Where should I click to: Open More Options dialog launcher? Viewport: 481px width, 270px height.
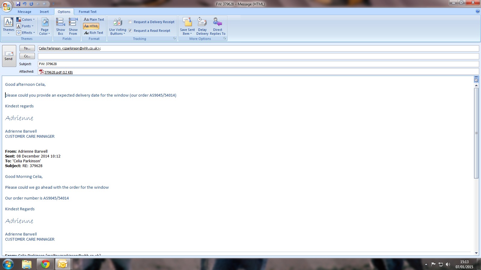225,39
